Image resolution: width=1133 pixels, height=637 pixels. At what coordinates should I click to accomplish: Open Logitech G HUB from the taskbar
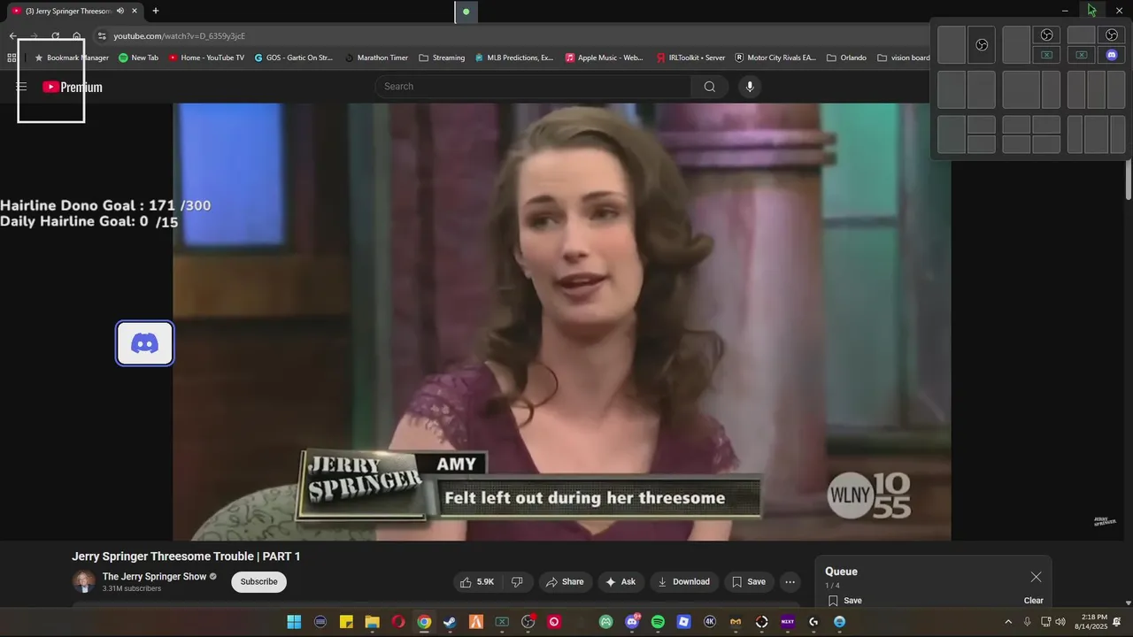point(813,622)
